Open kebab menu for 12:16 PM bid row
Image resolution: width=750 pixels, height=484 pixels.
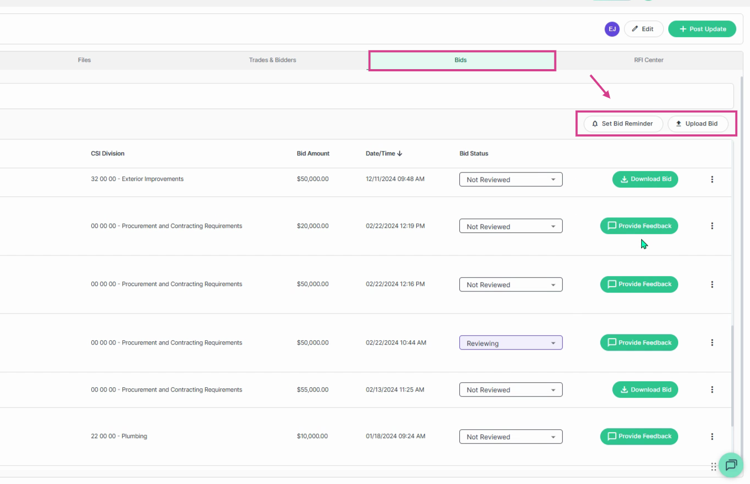pyautogui.click(x=712, y=284)
